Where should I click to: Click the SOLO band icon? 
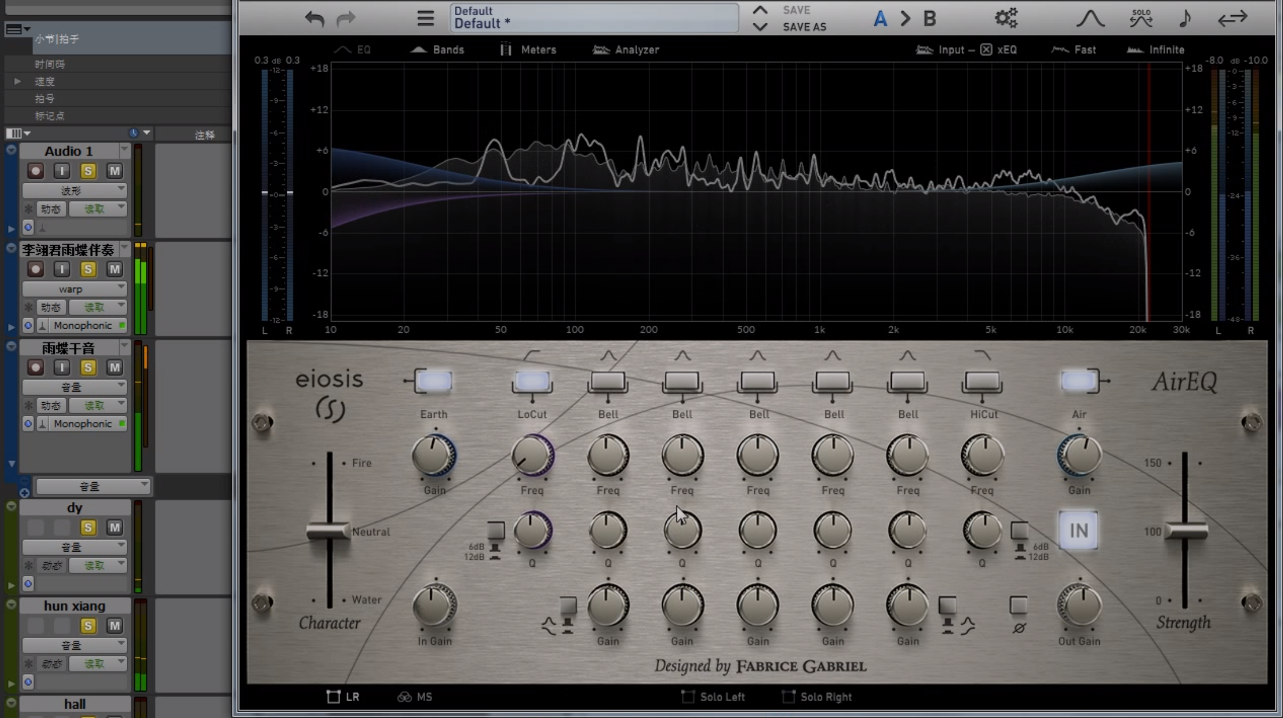[x=1141, y=18]
